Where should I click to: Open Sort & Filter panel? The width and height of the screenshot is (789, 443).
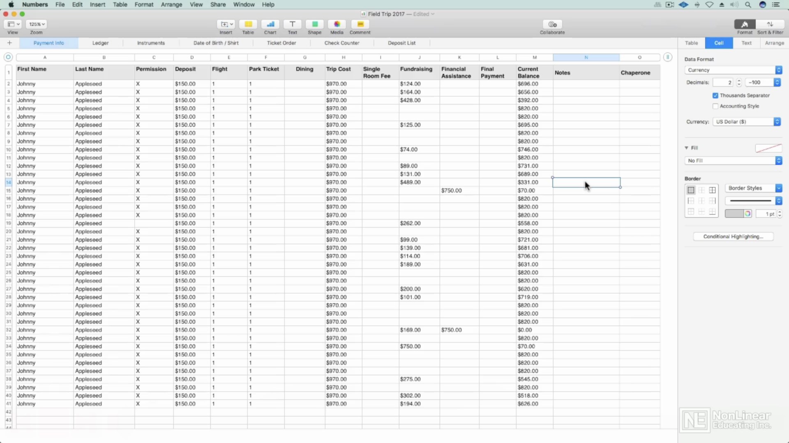(x=770, y=25)
